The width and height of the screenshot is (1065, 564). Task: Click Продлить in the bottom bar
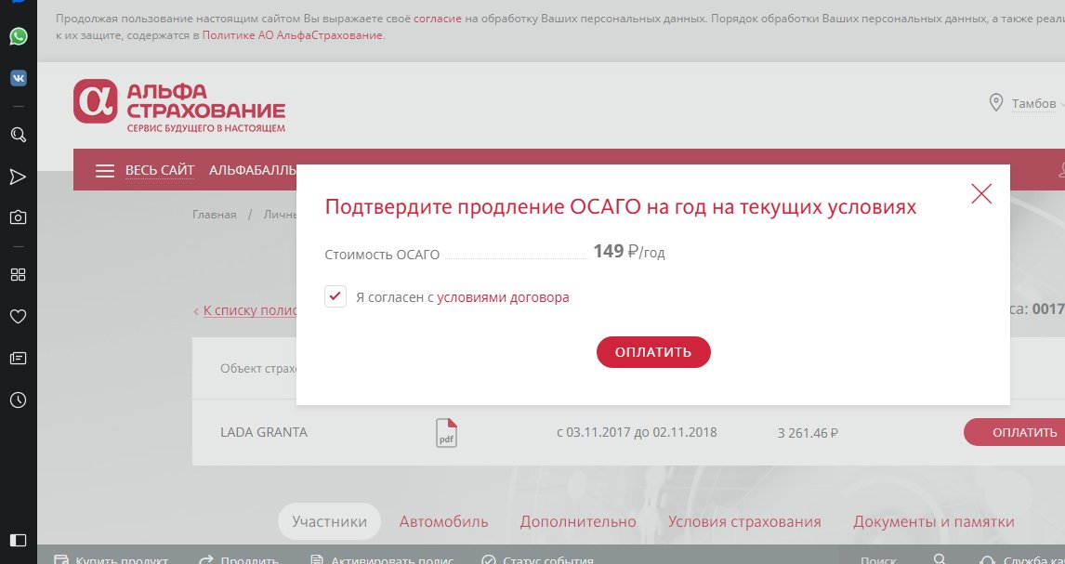point(239,560)
